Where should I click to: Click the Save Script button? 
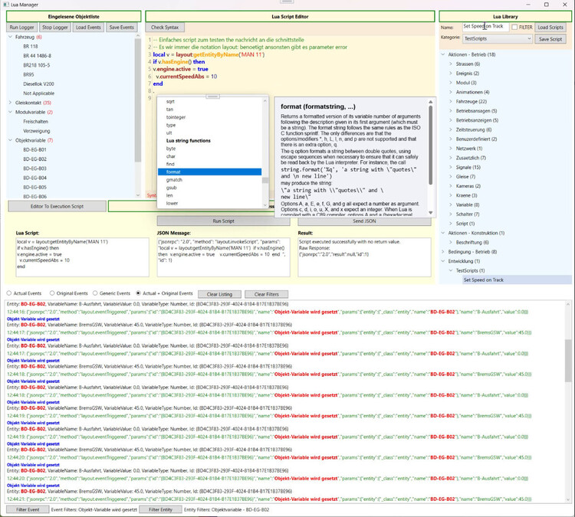(550, 39)
